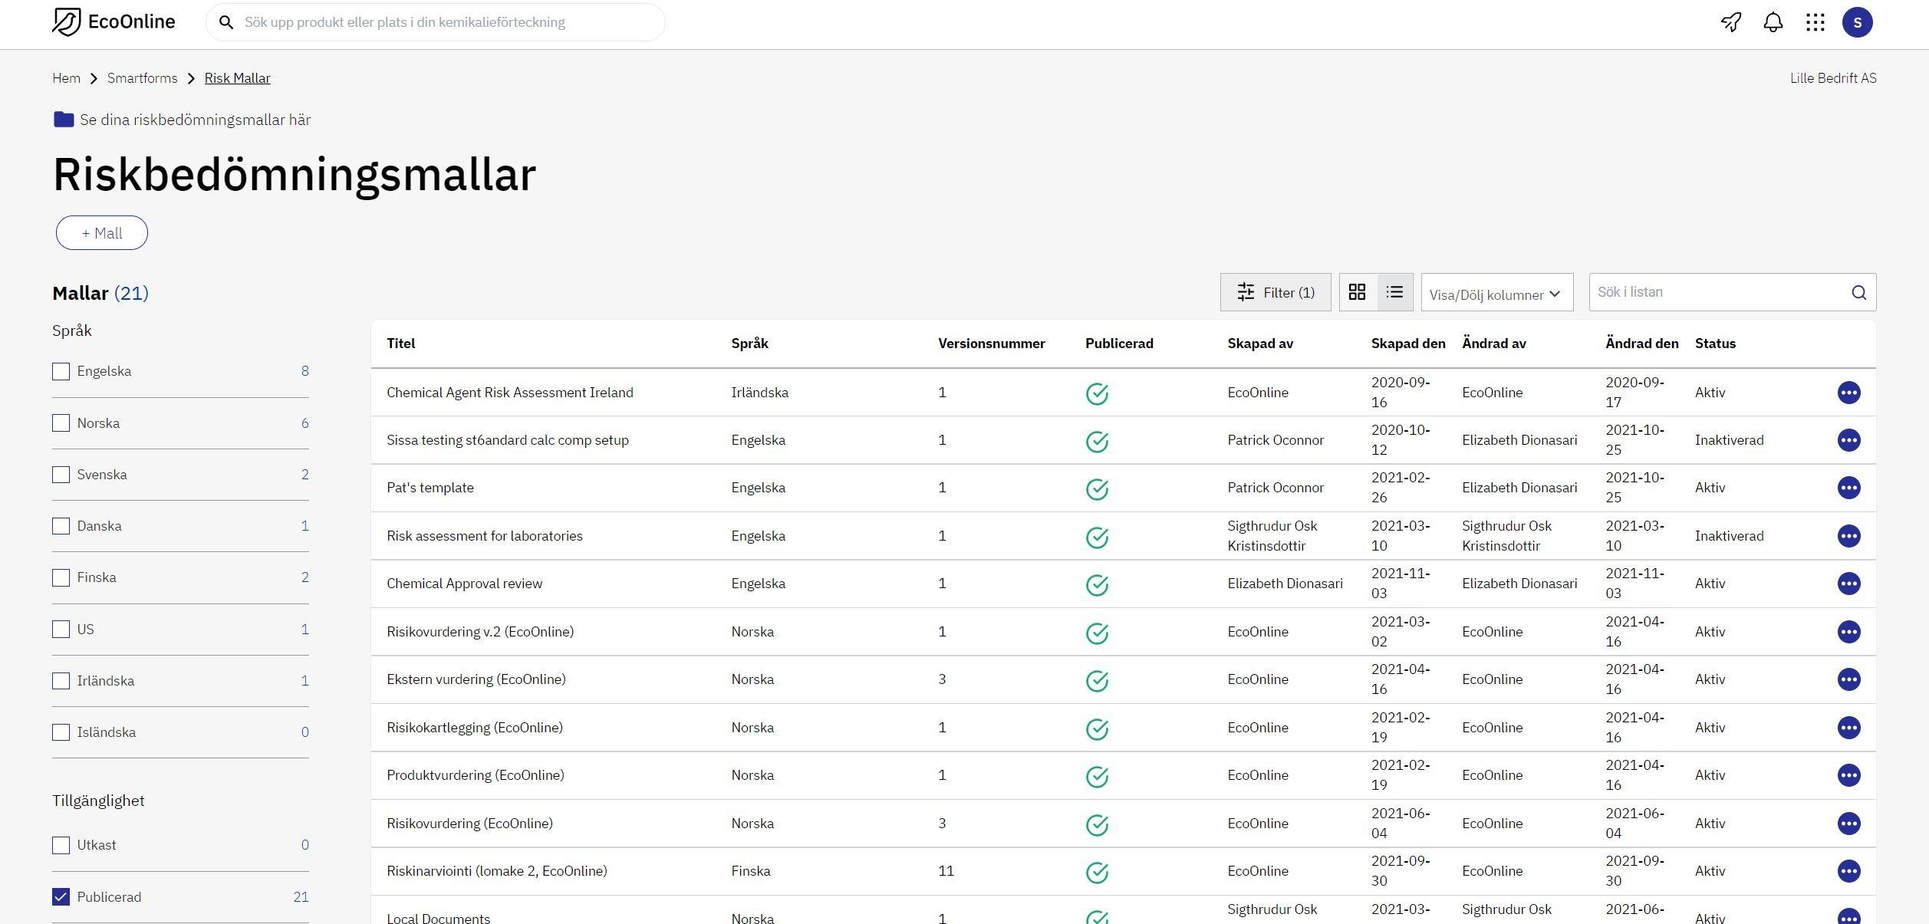Open Riskinarviointi (lomake 2, EcoOnline) template
1929x924 pixels.
click(497, 871)
